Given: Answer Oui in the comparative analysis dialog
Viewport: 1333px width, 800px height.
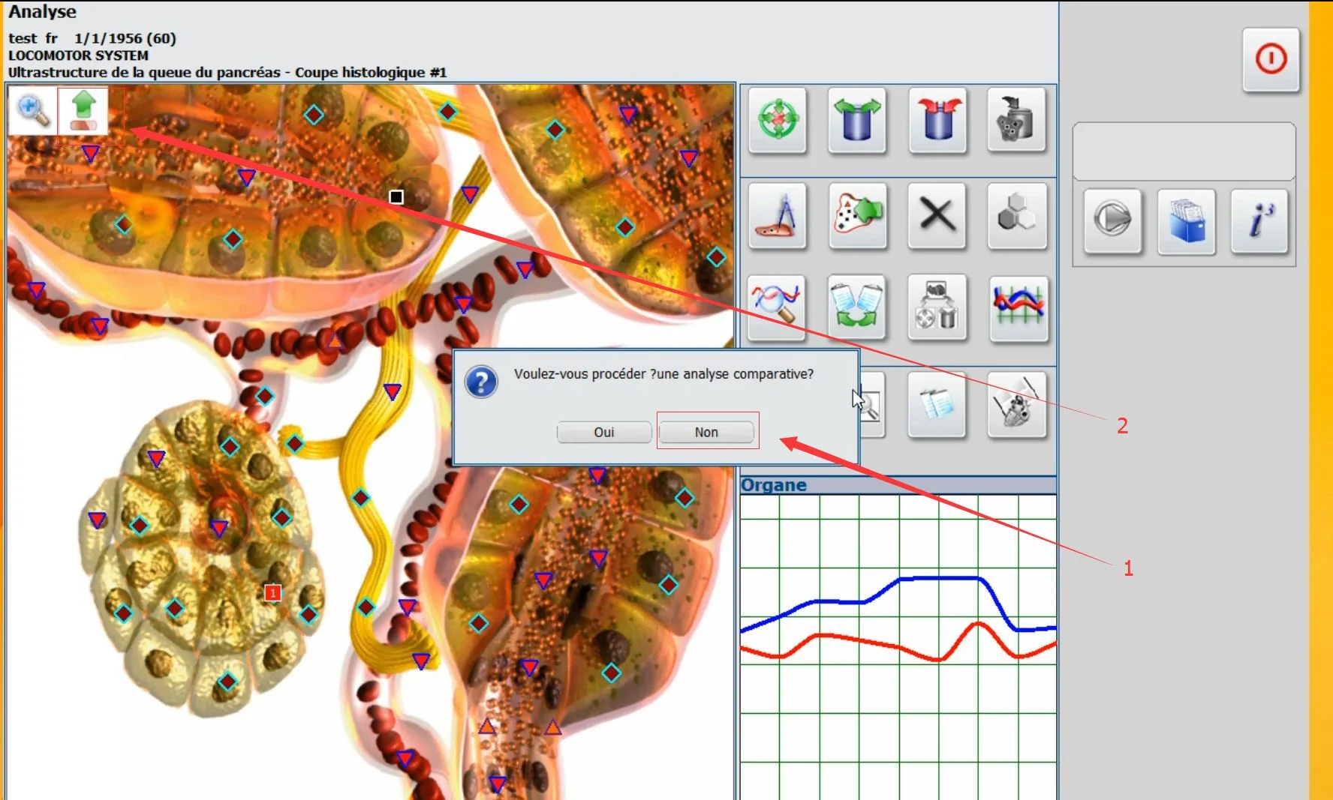Looking at the screenshot, I should click(x=604, y=433).
